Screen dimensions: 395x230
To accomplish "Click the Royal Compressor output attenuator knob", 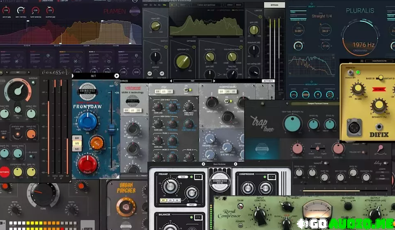I will click(375, 215).
